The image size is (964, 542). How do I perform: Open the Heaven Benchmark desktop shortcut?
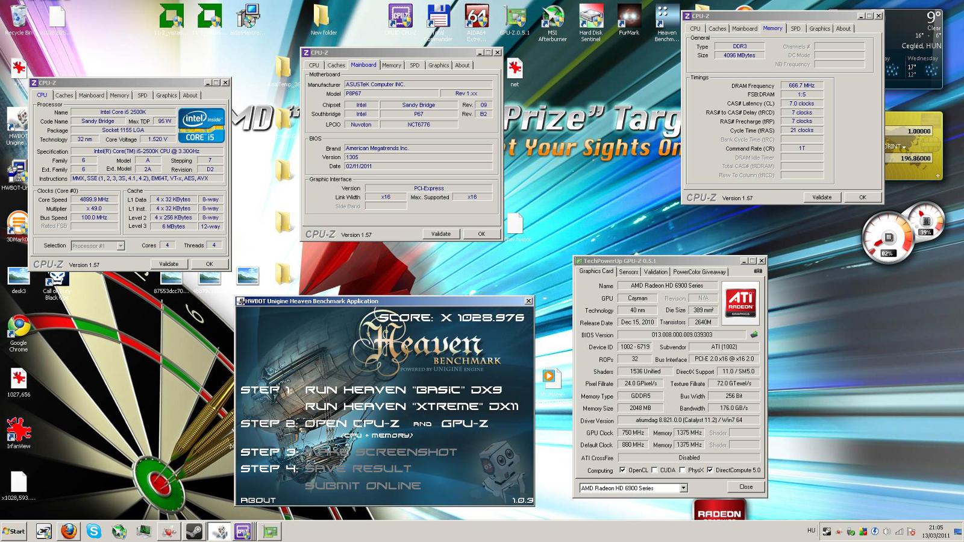(x=666, y=23)
